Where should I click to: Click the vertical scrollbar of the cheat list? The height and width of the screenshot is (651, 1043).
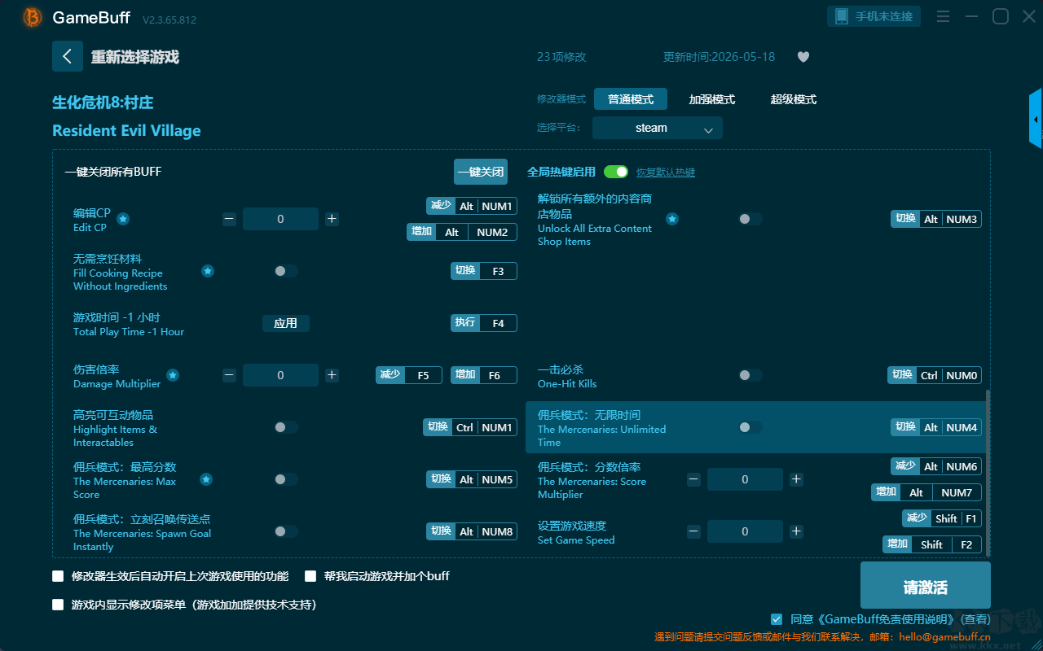pyautogui.click(x=987, y=472)
